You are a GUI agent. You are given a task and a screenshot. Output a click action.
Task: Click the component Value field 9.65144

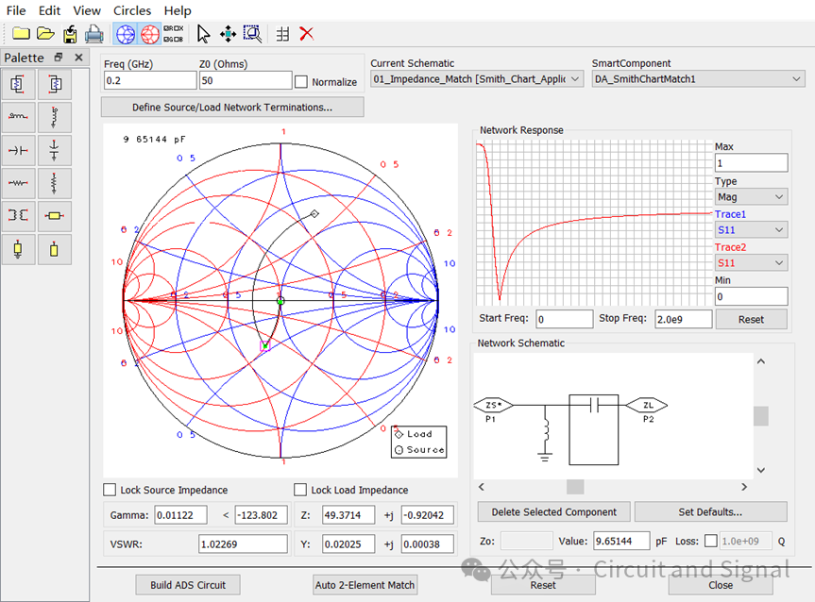[621, 541]
